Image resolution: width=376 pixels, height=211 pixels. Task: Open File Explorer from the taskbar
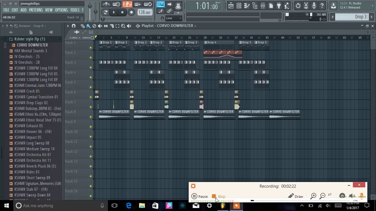pyautogui.click(x=142, y=206)
